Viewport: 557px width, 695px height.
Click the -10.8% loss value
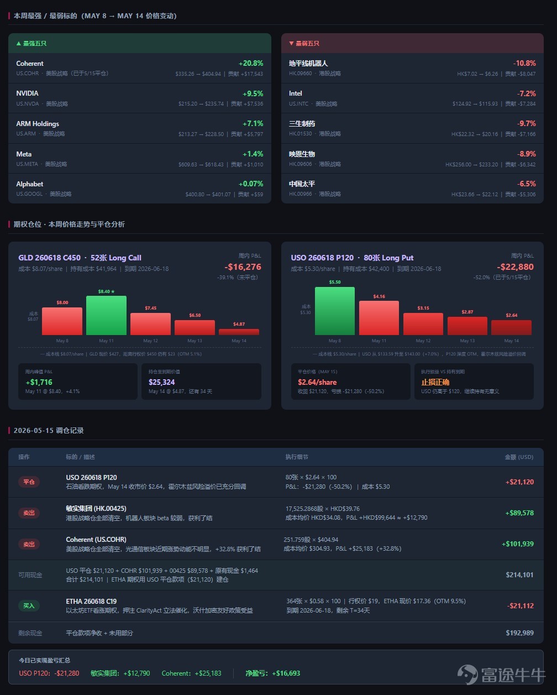pos(524,63)
